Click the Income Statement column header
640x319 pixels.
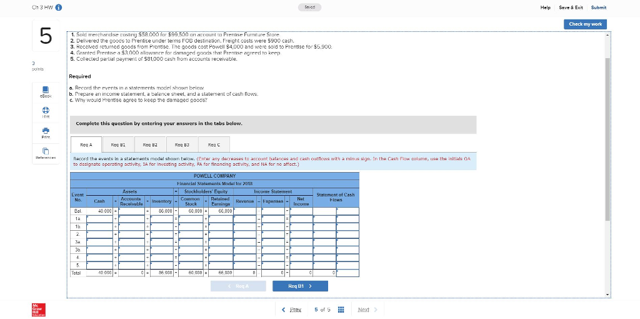click(x=273, y=191)
